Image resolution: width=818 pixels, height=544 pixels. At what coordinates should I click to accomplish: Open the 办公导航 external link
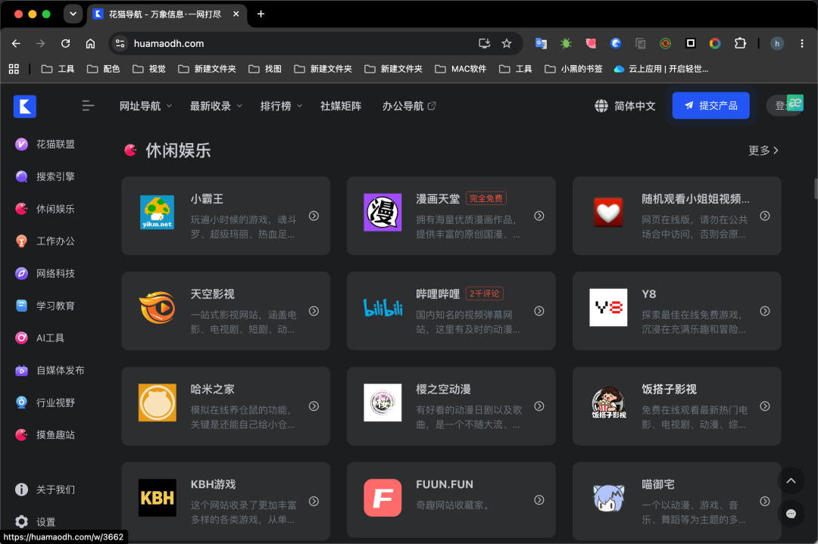point(409,106)
